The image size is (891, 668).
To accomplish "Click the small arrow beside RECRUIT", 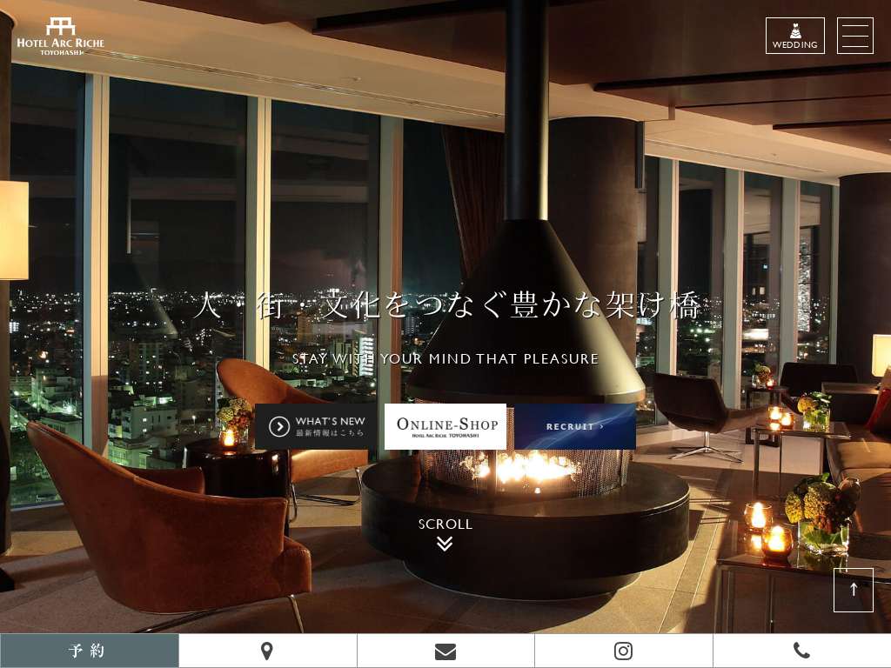I will (601, 426).
